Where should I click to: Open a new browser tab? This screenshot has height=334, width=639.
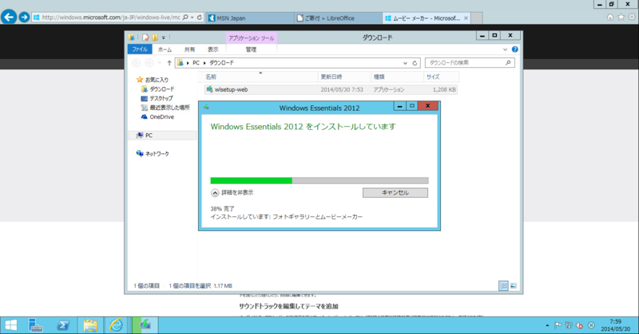[x=477, y=18]
